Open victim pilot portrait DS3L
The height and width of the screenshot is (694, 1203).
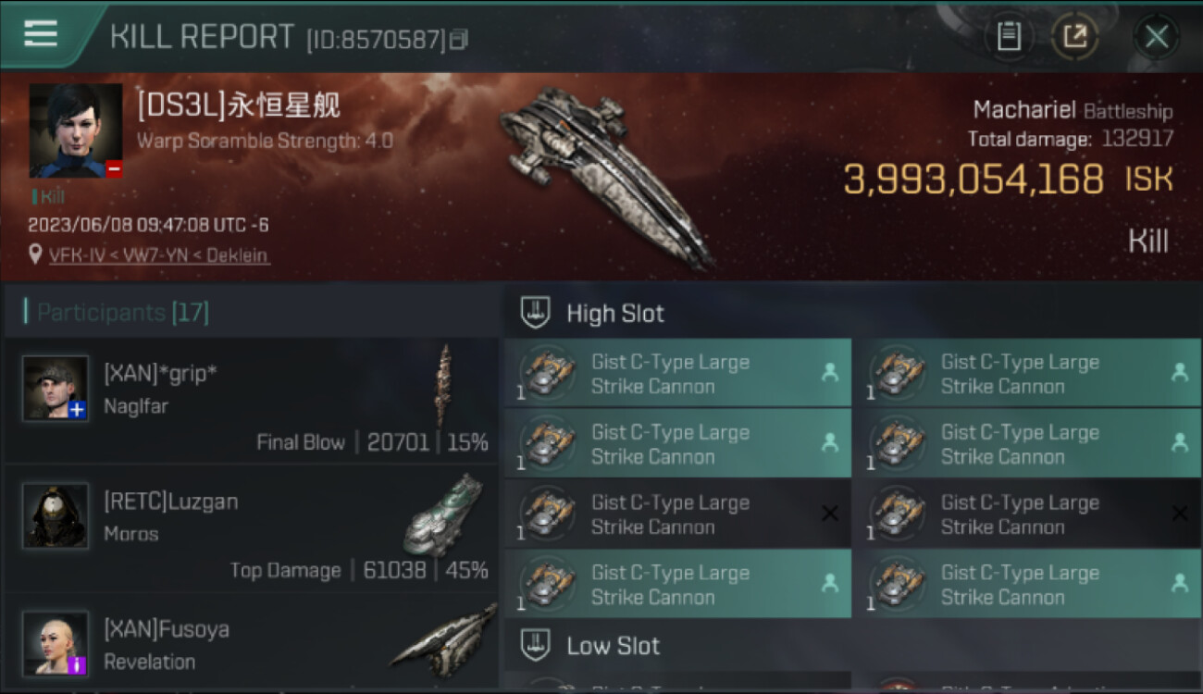pyautogui.click(x=76, y=130)
